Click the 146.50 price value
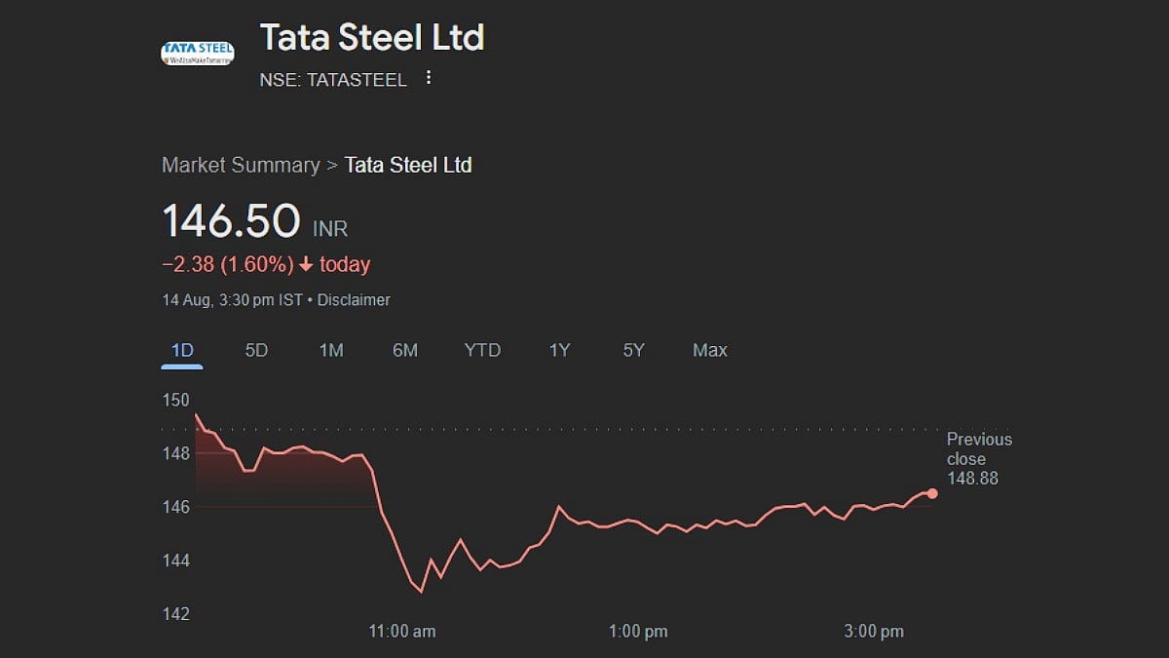The image size is (1169, 658). pyautogui.click(x=231, y=220)
